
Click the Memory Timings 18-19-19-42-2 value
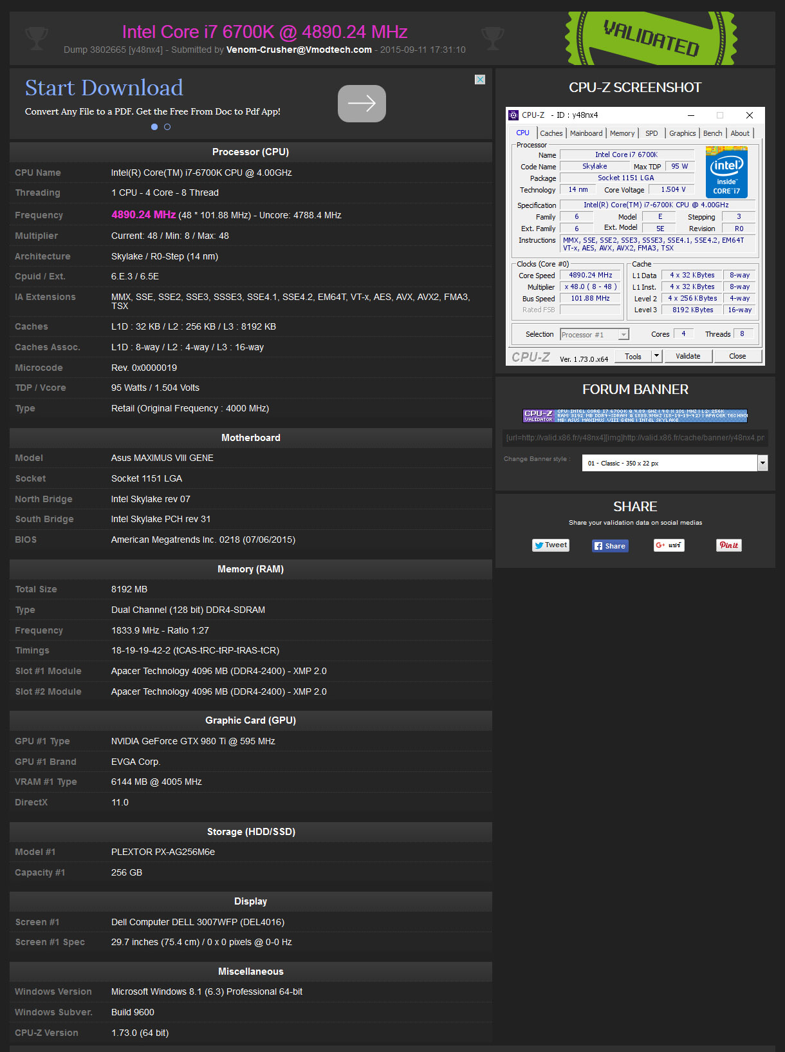195,650
